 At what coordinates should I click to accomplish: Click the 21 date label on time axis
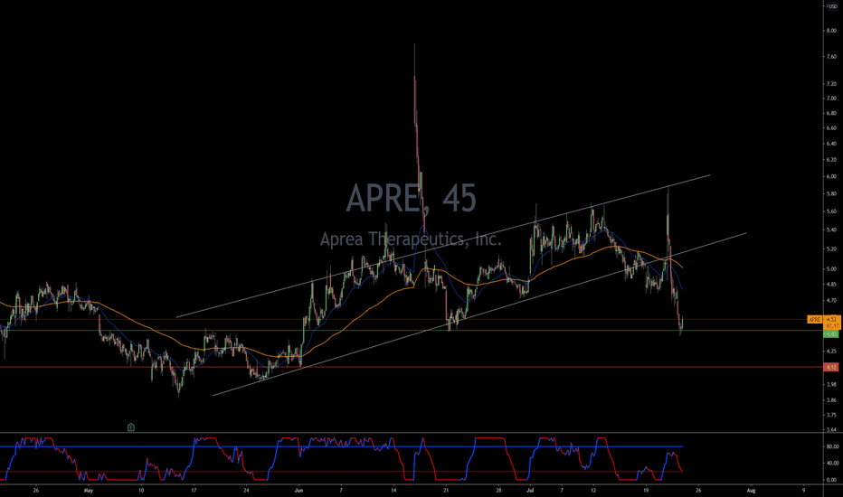446,490
